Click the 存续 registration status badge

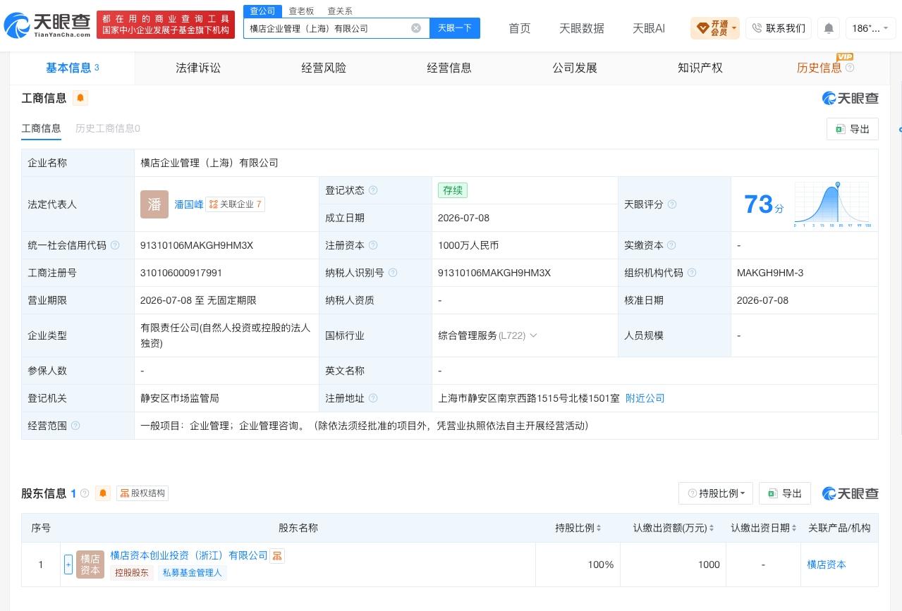point(453,190)
